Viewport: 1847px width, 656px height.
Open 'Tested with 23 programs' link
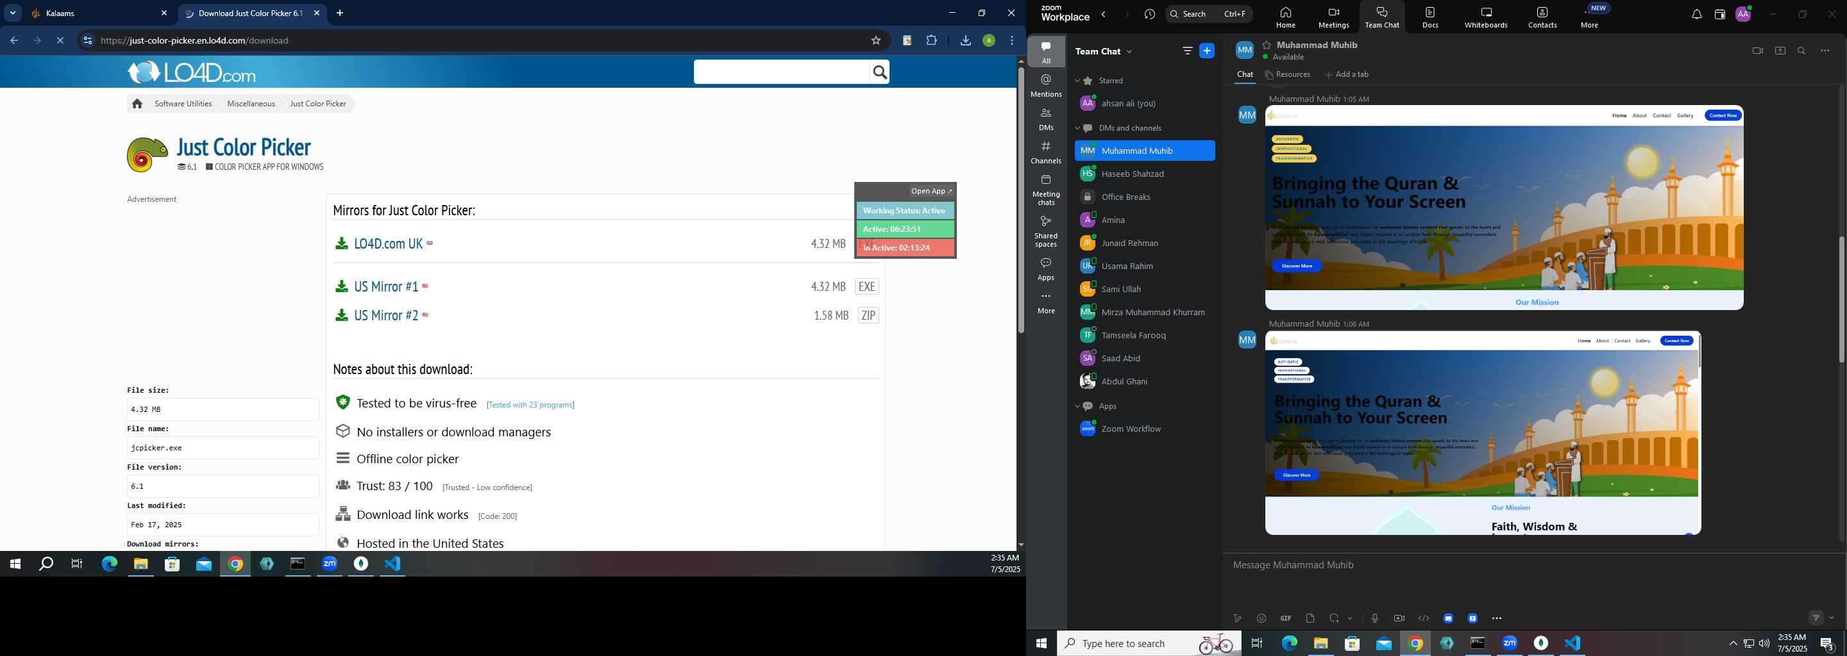(x=530, y=405)
